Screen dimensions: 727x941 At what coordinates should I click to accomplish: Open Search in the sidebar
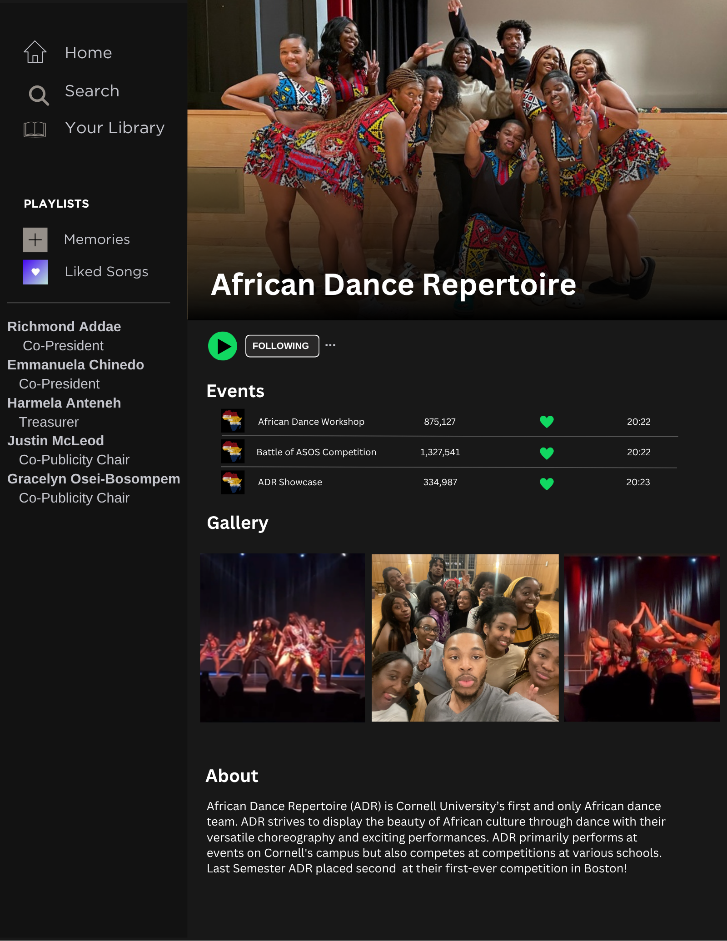92,91
